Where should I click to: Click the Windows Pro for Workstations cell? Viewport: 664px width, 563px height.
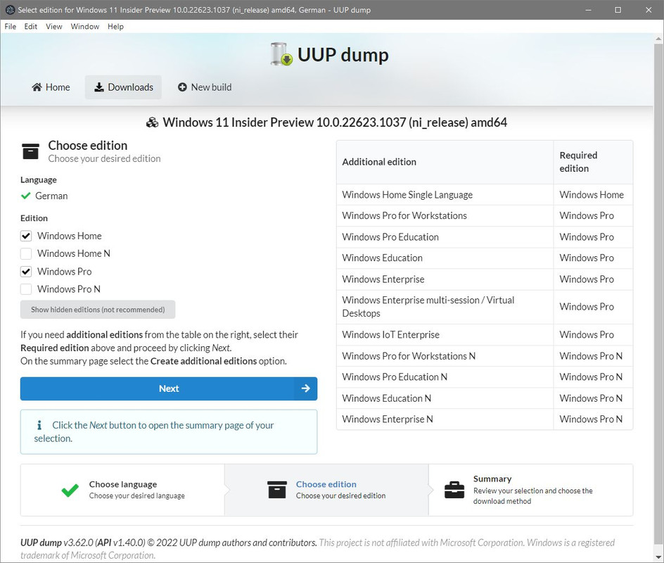pyautogui.click(x=445, y=215)
